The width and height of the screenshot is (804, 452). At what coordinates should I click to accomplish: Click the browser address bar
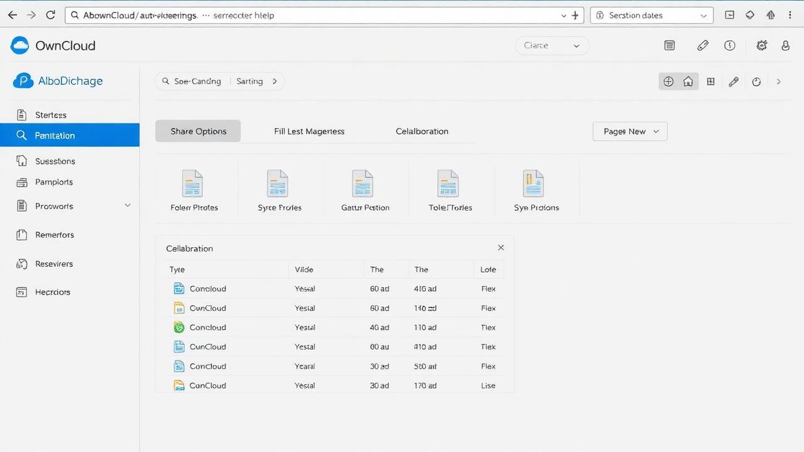324,15
